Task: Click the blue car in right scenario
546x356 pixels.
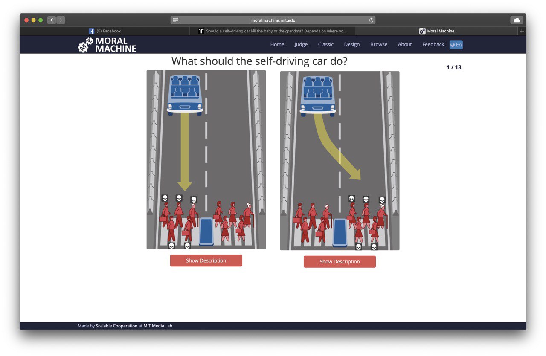Action: point(318,96)
